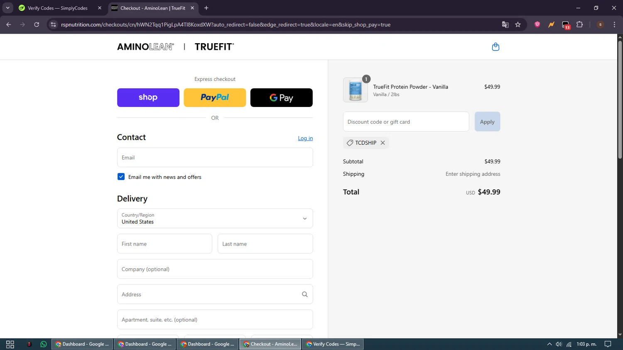Open the Chrome three-dot menu
This screenshot has height=350, width=623.
(x=614, y=24)
